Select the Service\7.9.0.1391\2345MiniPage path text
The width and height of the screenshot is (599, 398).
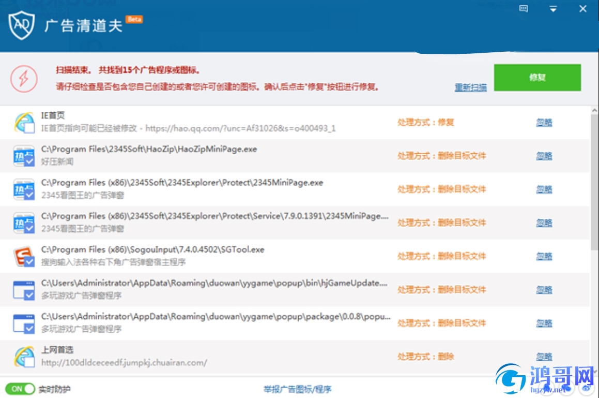(x=214, y=216)
